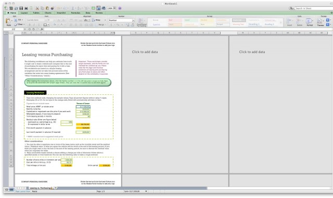333x198 pixels.
Task: Open templates gallery icon in toolbar
Action: tap(11, 8)
